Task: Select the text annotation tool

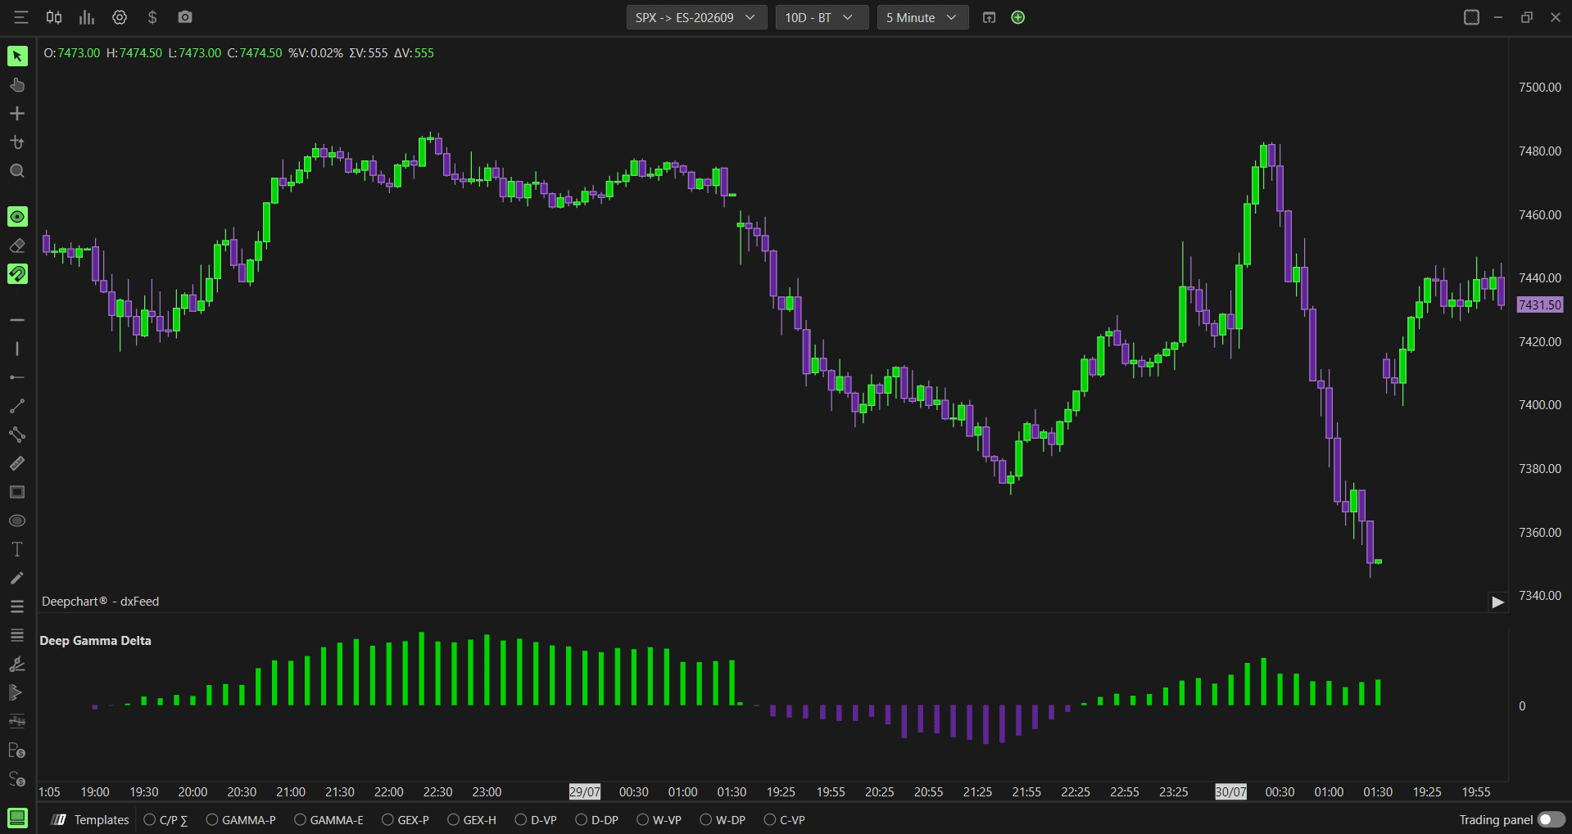Action: click(17, 549)
